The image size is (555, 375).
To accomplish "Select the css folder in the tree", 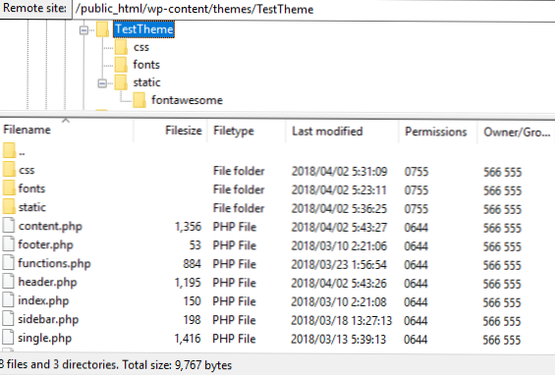I will (141, 47).
